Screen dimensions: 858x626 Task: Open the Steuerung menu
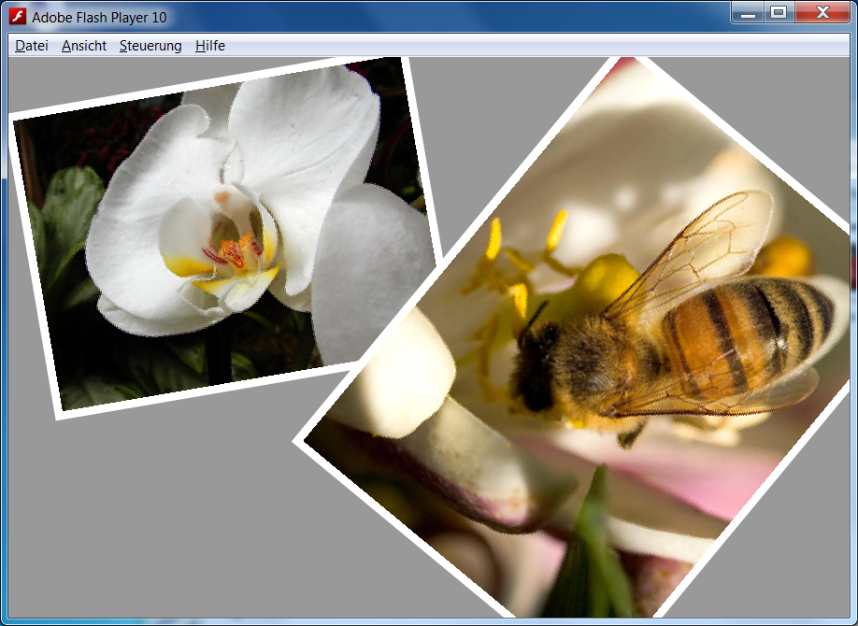[x=150, y=46]
